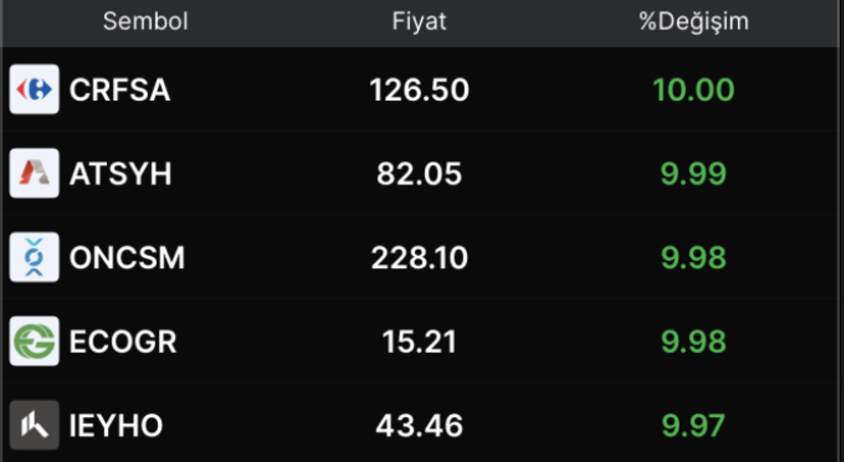Sort by %Değişim column header

pyautogui.click(x=693, y=22)
